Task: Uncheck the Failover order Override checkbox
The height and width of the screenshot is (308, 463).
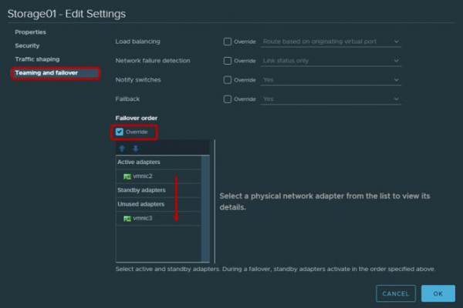Action: (120, 132)
